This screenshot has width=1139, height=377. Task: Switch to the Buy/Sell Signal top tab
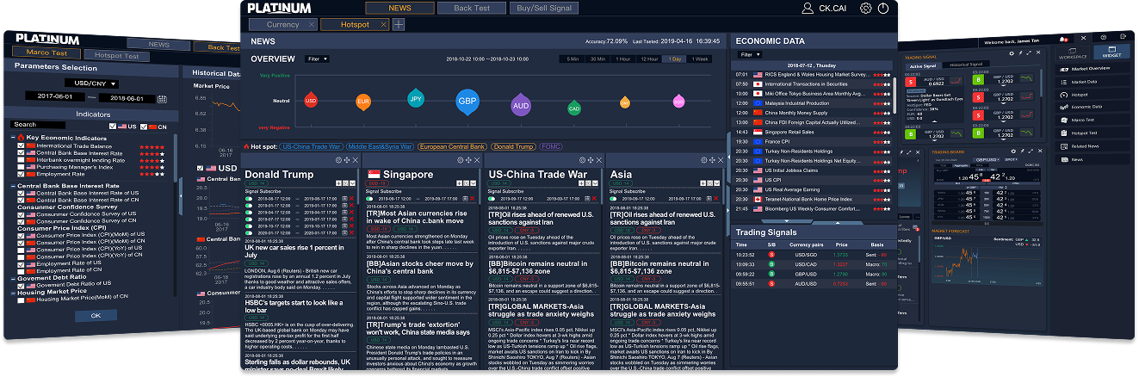544,8
